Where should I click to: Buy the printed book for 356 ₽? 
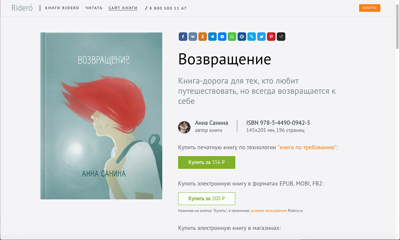pos(207,162)
